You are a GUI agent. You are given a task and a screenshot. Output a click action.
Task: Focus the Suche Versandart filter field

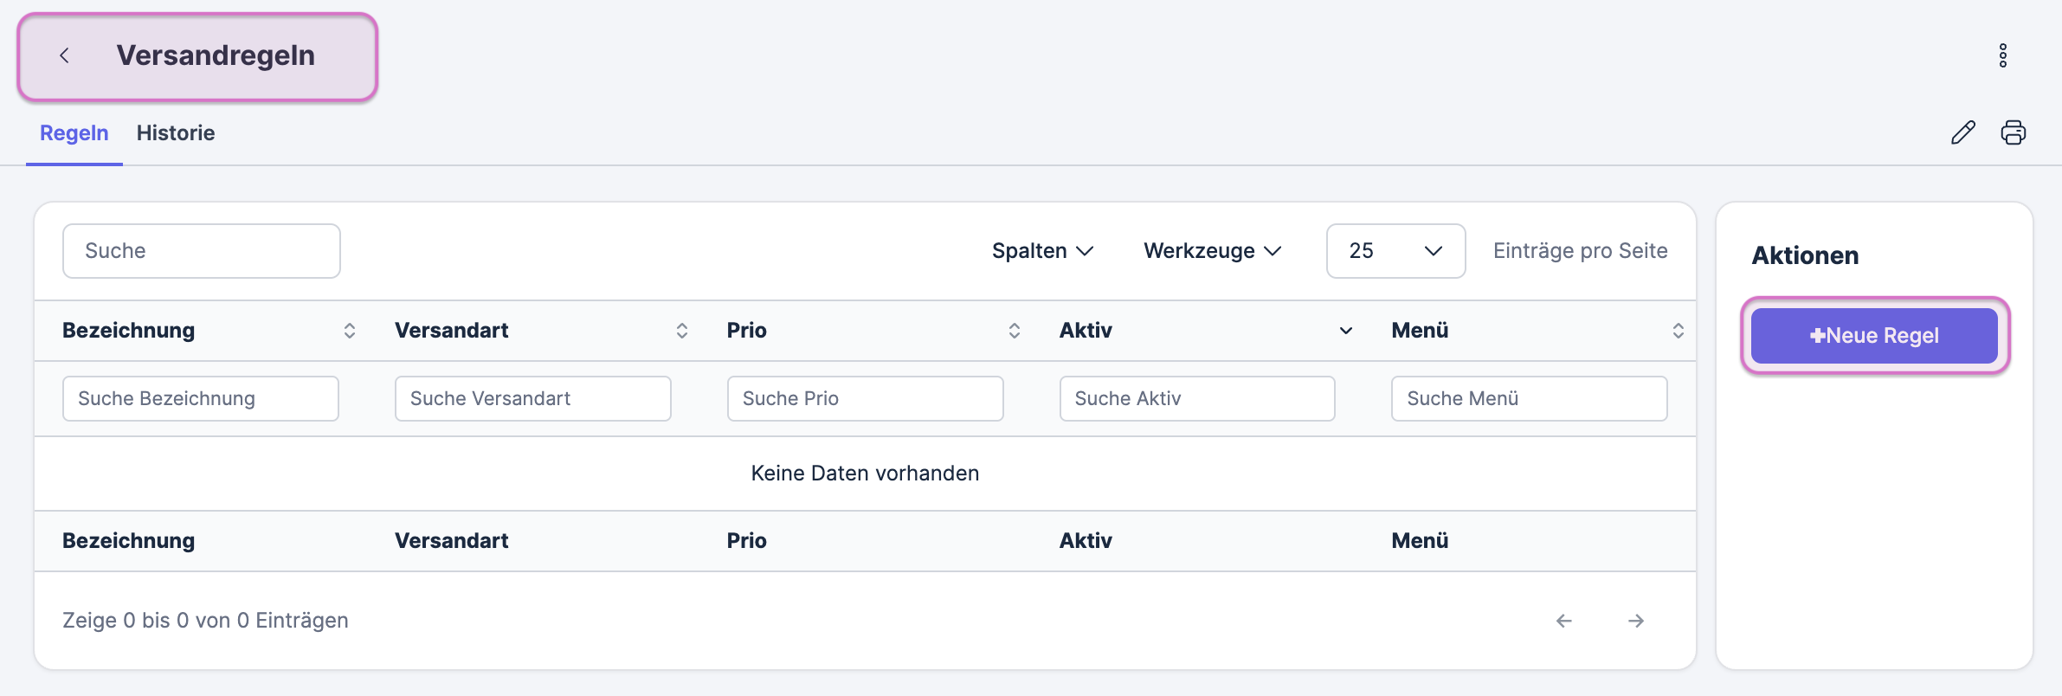pyautogui.click(x=532, y=398)
